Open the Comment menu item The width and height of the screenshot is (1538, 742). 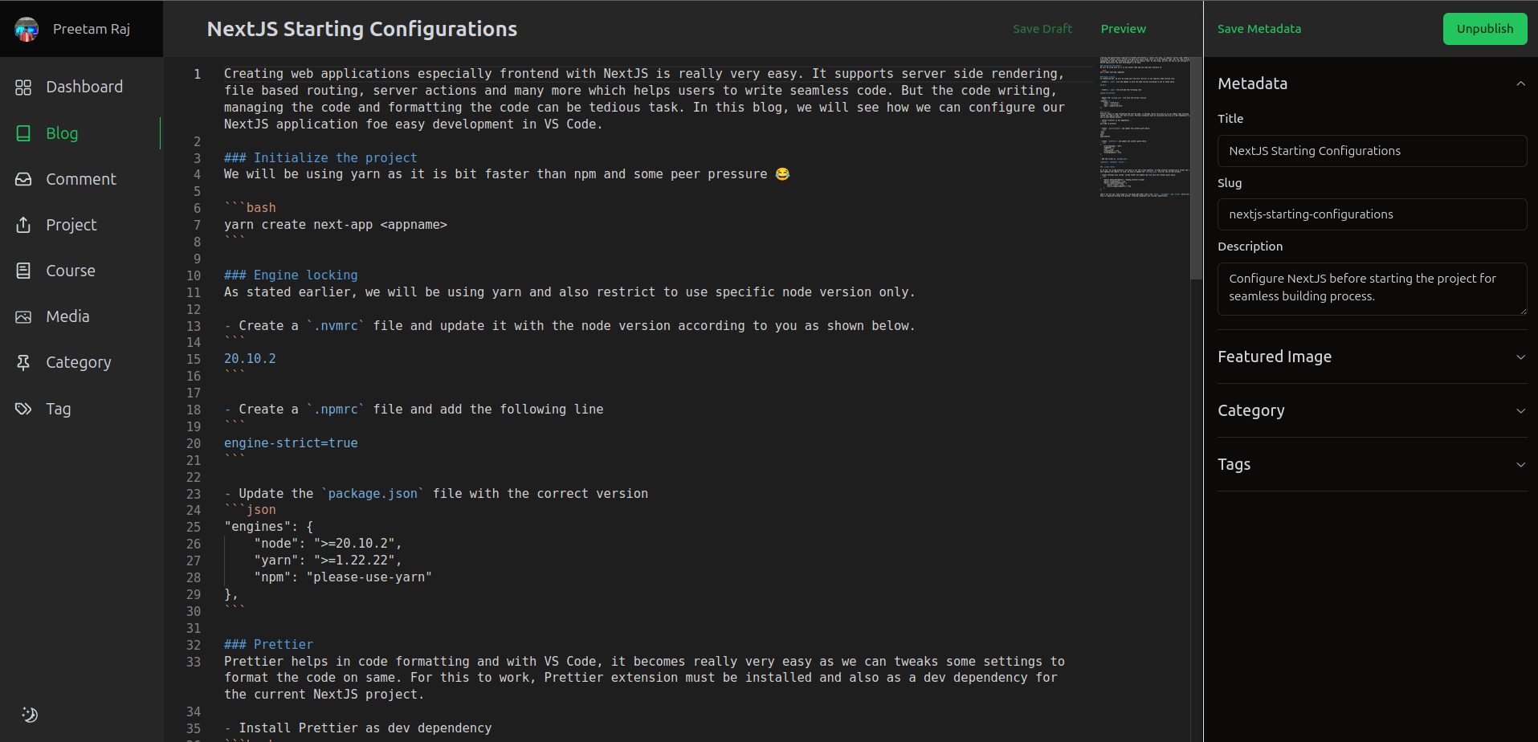[80, 179]
